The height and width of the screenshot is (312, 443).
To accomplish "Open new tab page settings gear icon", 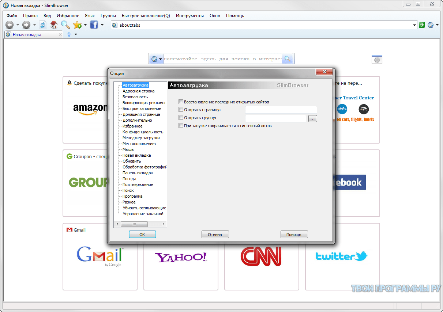I will [x=377, y=60].
